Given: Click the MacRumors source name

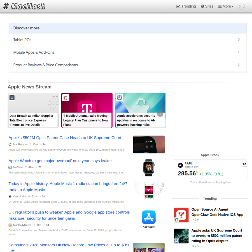Looking at the screenshot, I should coord(20,144).
